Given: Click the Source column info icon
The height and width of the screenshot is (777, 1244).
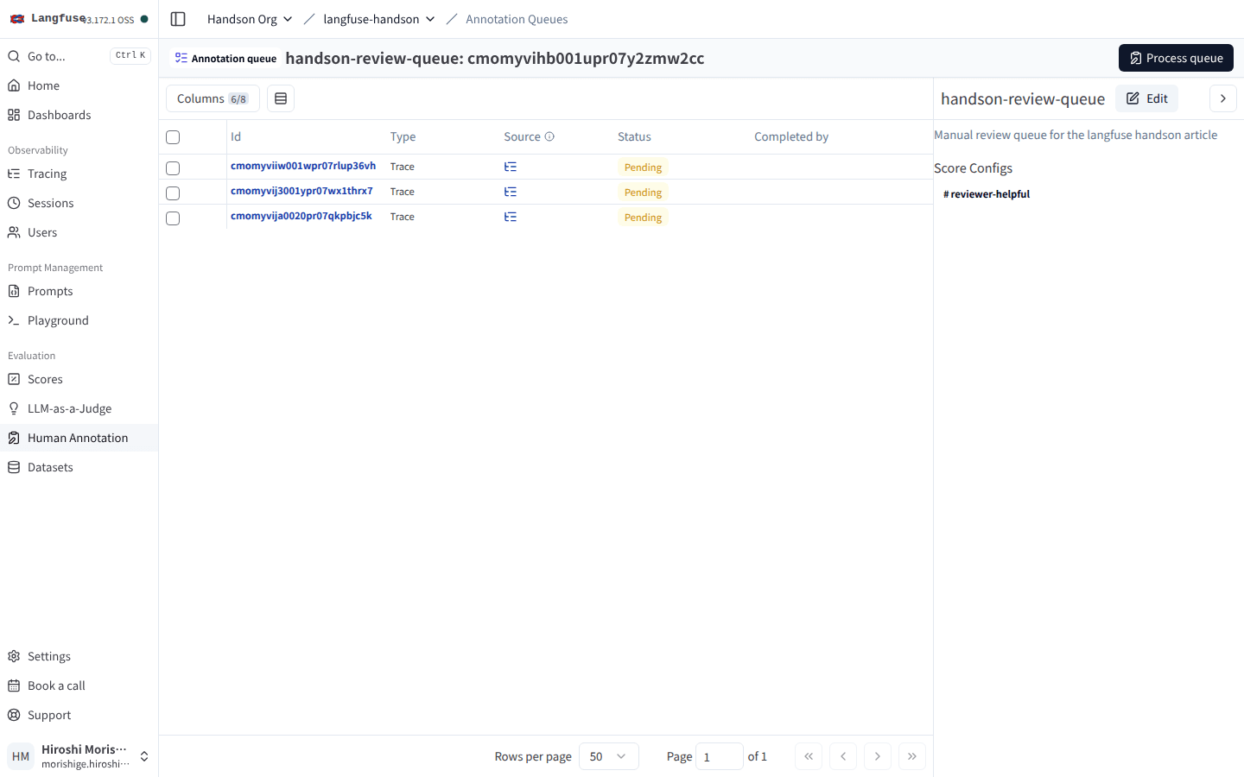Looking at the screenshot, I should click(x=549, y=136).
